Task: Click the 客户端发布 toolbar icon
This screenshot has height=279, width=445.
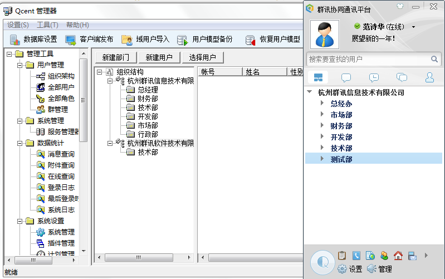Action: [70, 40]
